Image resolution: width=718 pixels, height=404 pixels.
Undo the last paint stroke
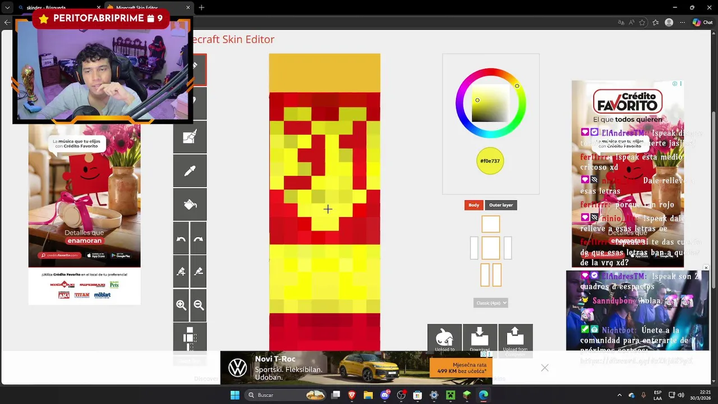pos(181,238)
